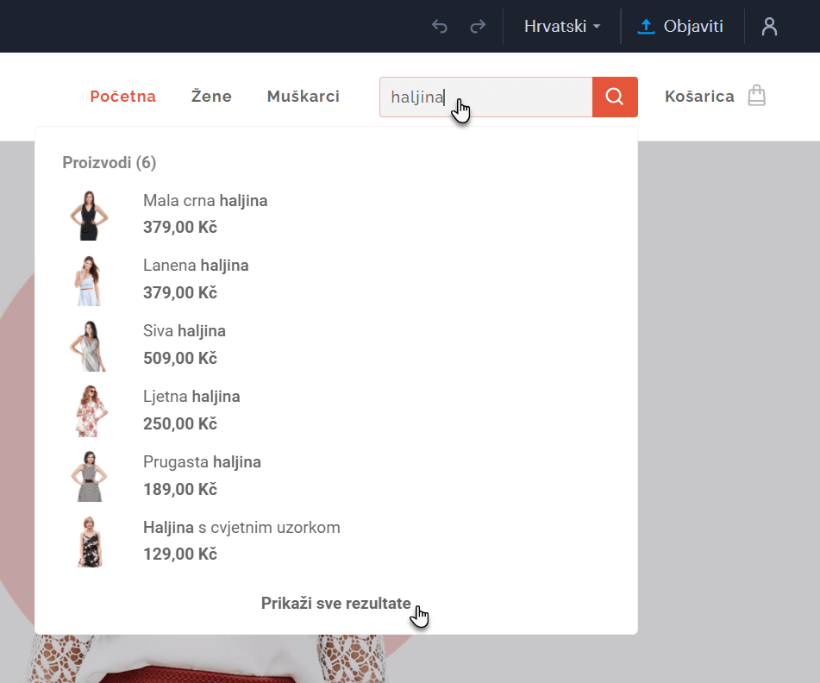Click the 189,00 Kč price
The width and height of the screenshot is (820, 683).
click(180, 489)
